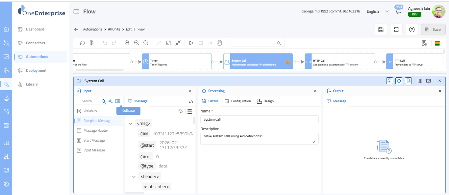Image resolution: width=449 pixels, height=195 pixels.
Task: Click the Timer node in the flow
Action: pos(177,61)
